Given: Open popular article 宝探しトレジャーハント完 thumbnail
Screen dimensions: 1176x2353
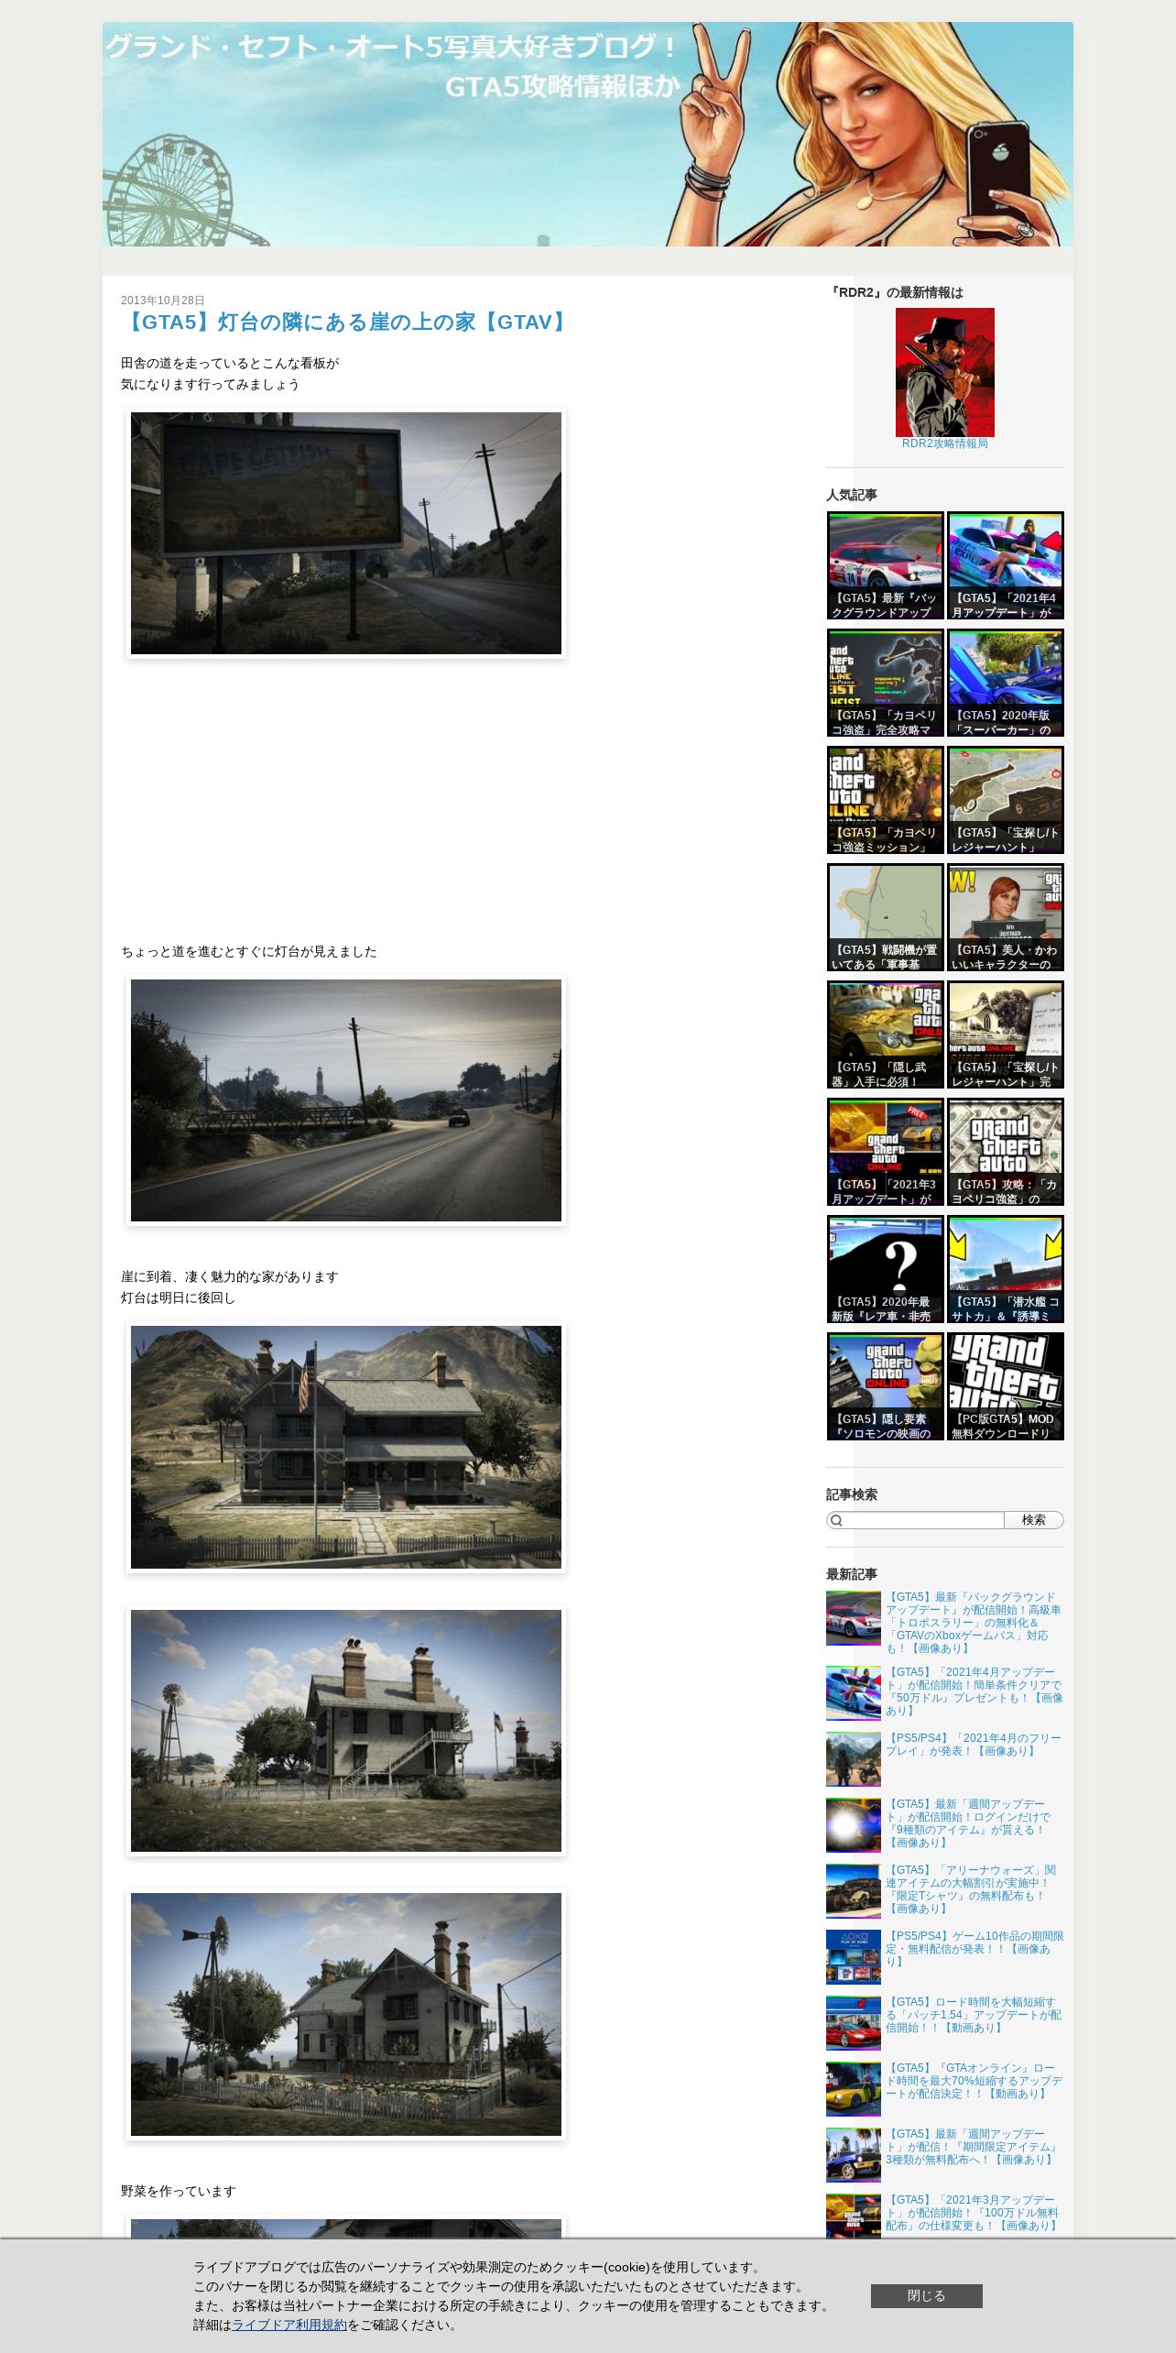Looking at the screenshot, I should click(1006, 1034).
